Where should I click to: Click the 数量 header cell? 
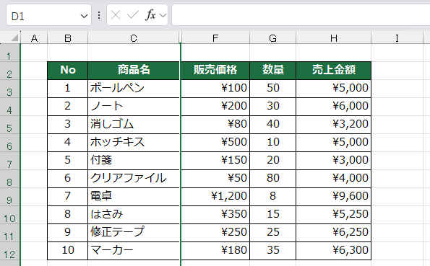point(273,71)
